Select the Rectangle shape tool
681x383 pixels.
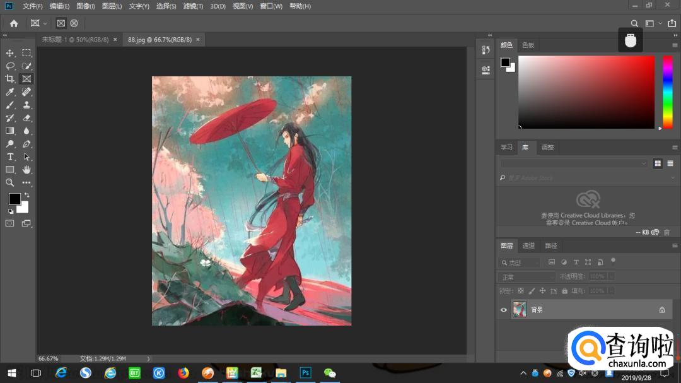(9, 170)
